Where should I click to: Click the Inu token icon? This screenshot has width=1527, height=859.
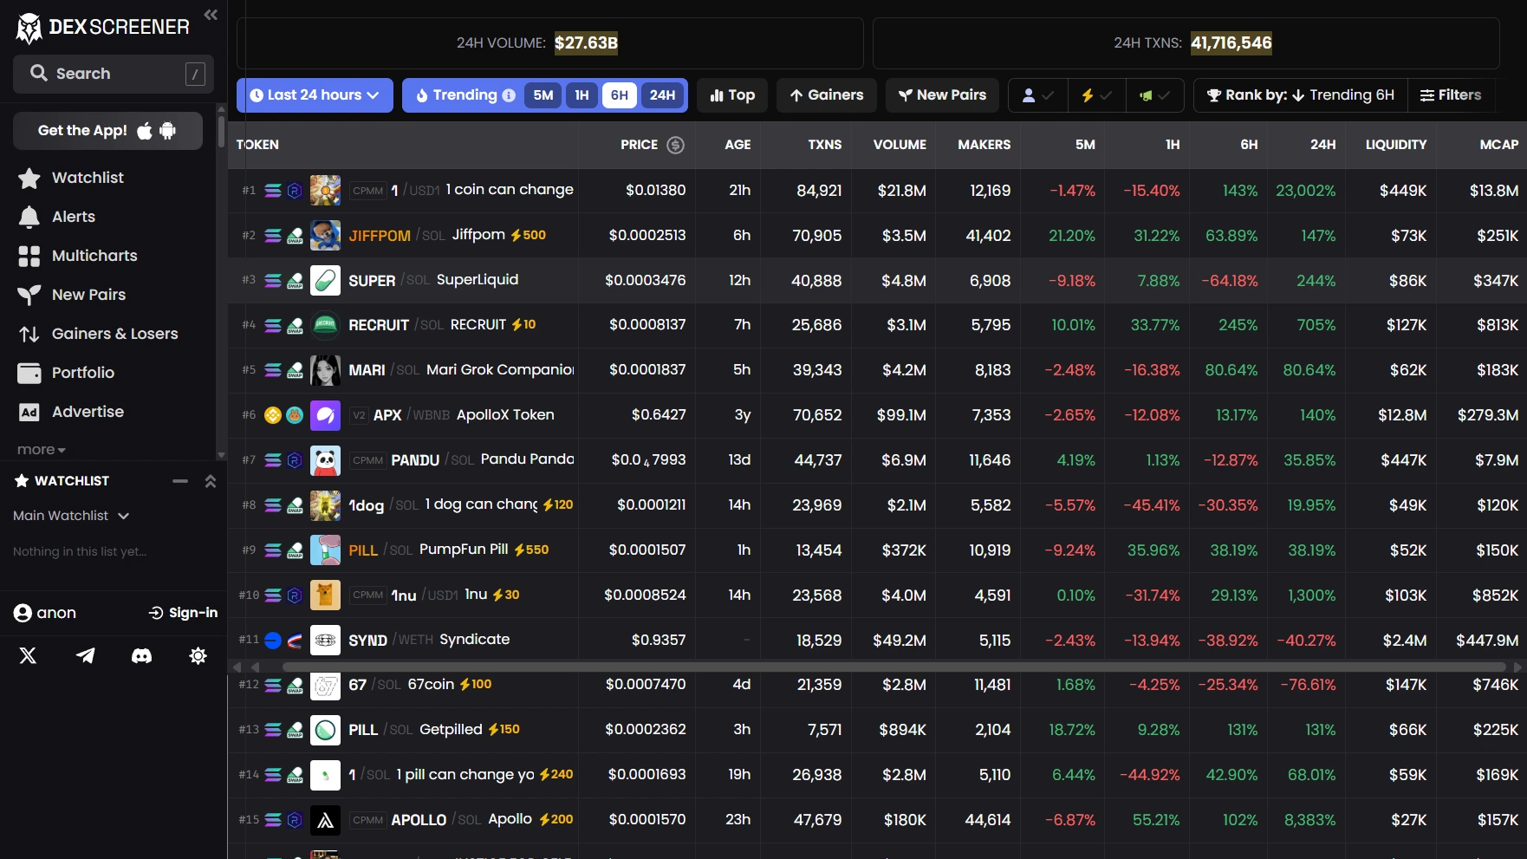click(325, 595)
